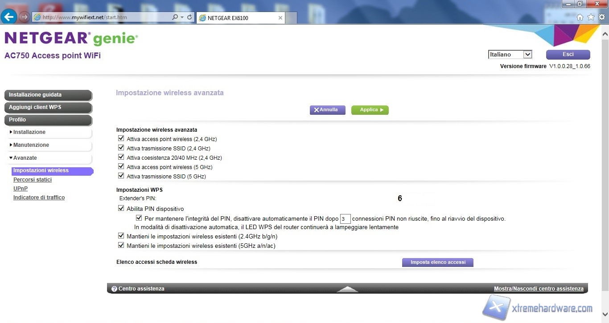609x323 pixels.
Task: Open the favorites star icon
Action: pyautogui.click(x=591, y=17)
